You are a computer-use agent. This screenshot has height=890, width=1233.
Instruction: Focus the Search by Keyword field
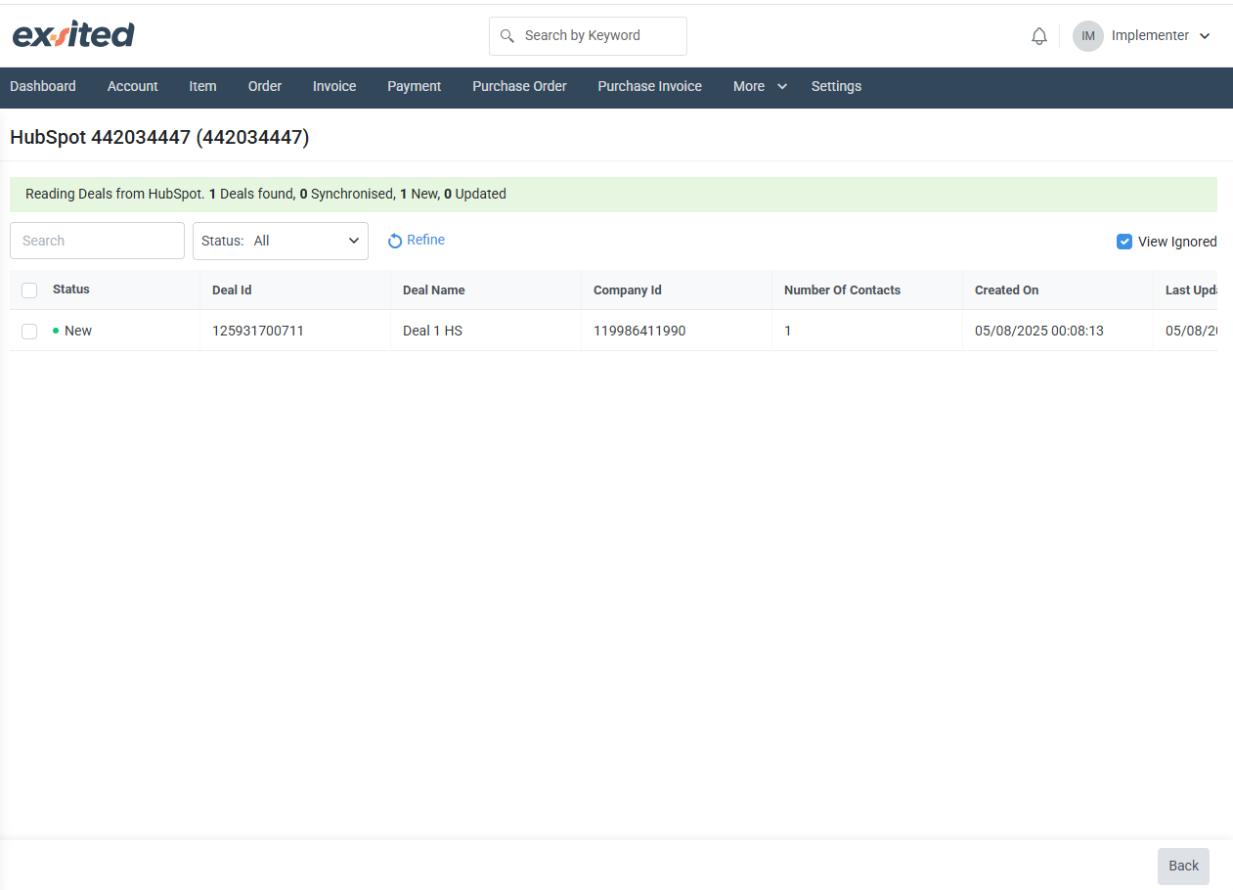pos(588,36)
